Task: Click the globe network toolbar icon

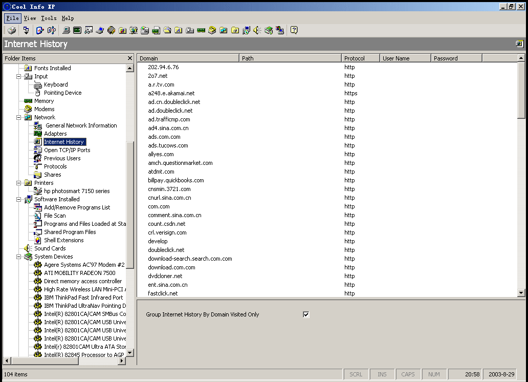Action: [x=134, y=30]
